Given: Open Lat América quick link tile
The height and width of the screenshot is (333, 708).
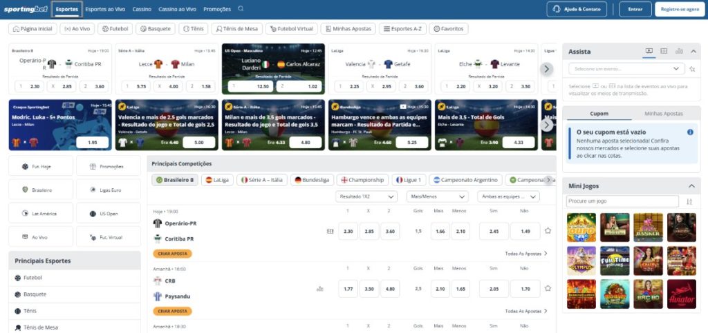Looking at the screenshot, I should pyautogui.click(x=41, y=213).
